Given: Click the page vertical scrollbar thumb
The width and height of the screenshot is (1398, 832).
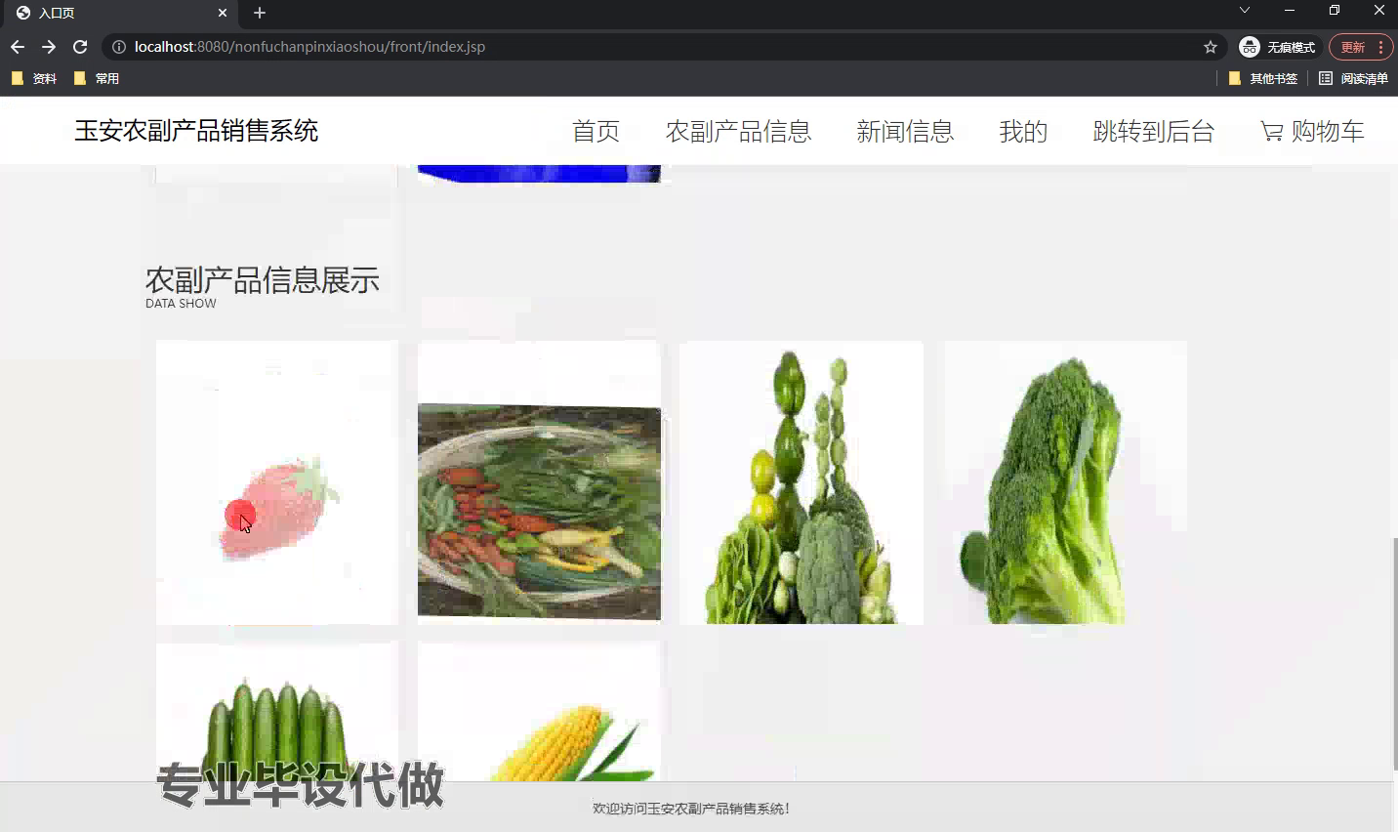Looking at the screenshot, I should 1394,652.
